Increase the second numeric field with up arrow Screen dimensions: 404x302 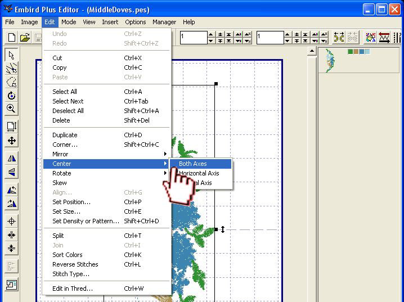tap(288, 34)
